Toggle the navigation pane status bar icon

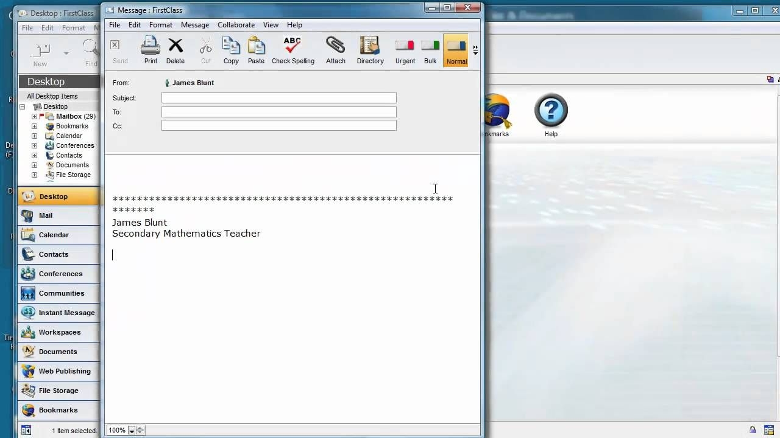(x=26, y=430)
